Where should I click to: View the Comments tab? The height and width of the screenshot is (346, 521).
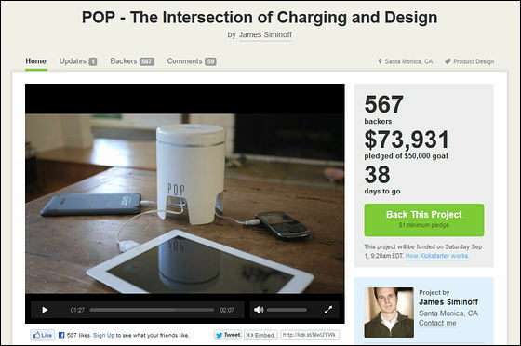(x=192, y=61)
